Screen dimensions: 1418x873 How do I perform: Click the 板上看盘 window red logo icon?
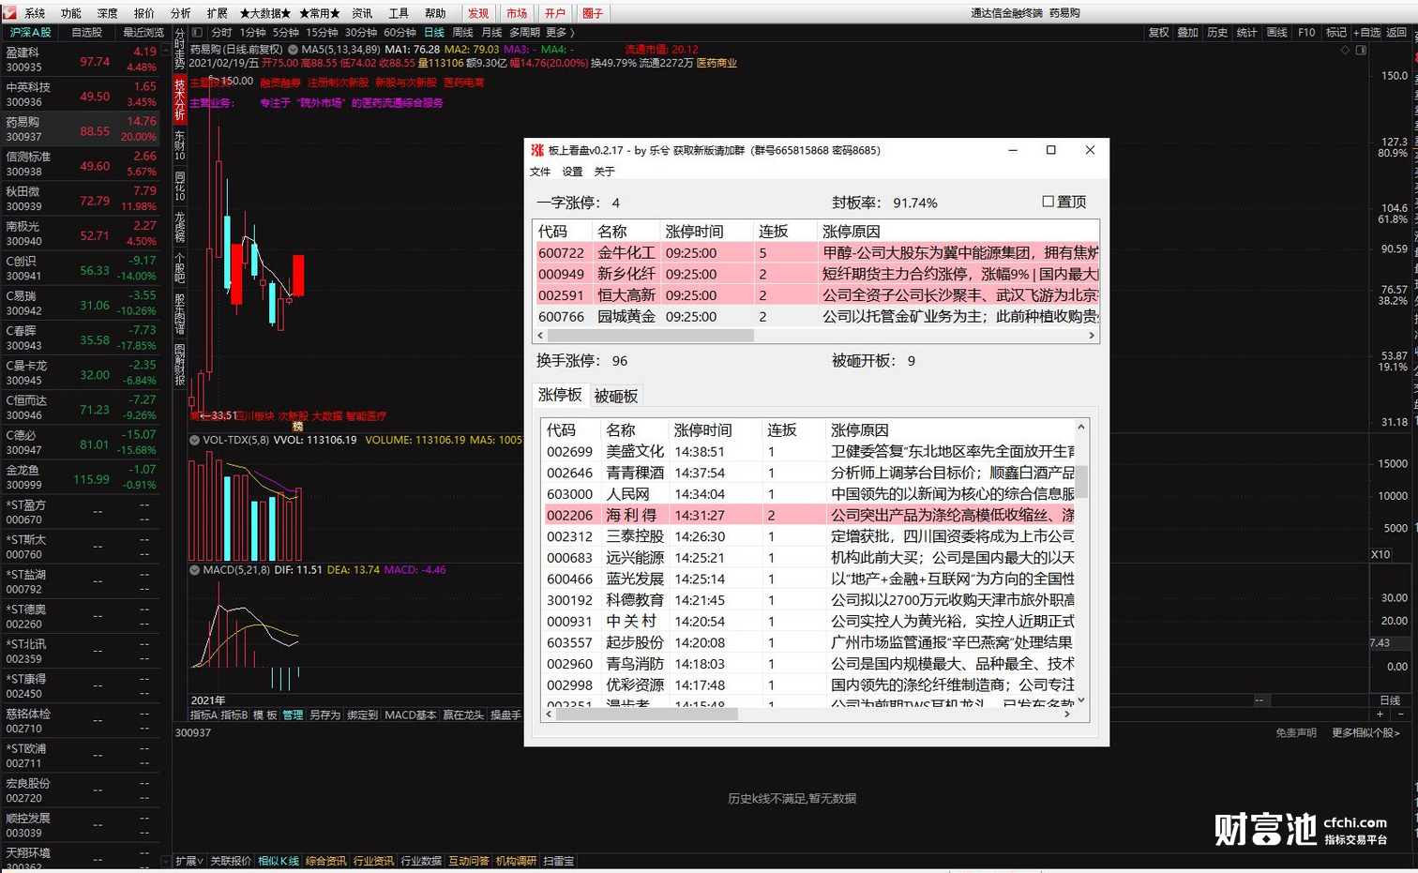pos(537,150)
